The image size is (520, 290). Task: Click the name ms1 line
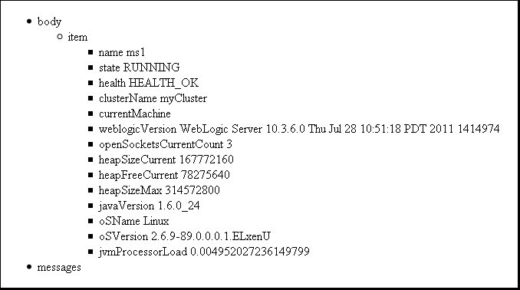[x=122, y=52]
